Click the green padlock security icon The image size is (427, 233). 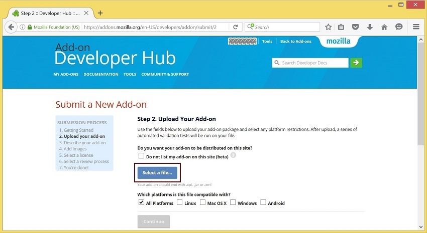[x=30, y=27]
